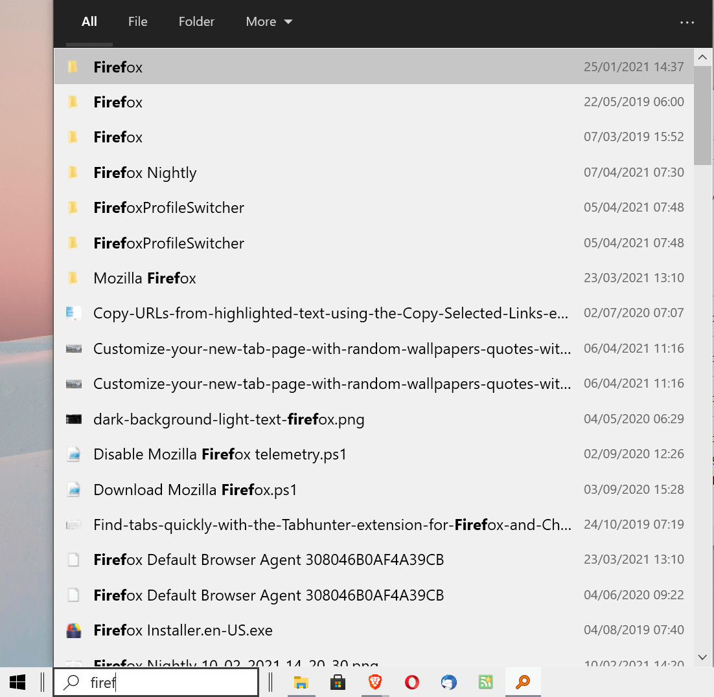
Task: Switch to the All tab
Action: pyautogui.click(x=89, y=21)
